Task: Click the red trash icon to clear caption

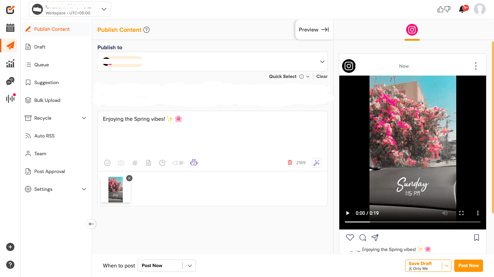Action: tap(290, 162)
